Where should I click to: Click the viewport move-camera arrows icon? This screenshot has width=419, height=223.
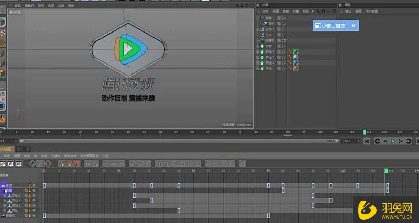point(238,6)
